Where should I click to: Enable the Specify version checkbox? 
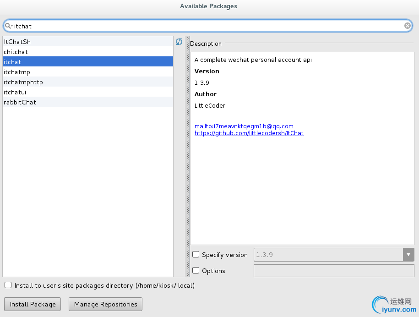pyautogui.click(x=196, y=254)
